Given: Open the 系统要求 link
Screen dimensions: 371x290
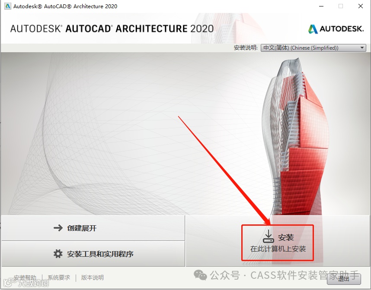Looking at the screenshot, I should click(x=59, y=277).
